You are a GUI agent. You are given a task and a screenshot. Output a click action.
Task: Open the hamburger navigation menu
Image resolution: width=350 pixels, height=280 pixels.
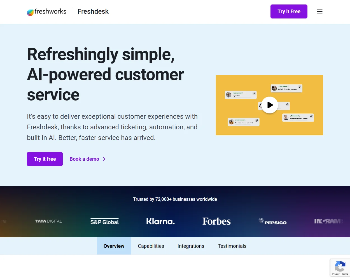coord(319,11)
